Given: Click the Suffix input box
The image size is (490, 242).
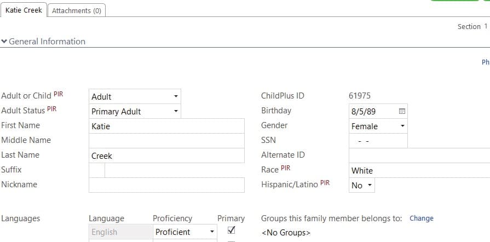Looking at the screenshot, I should pos(96,170).
